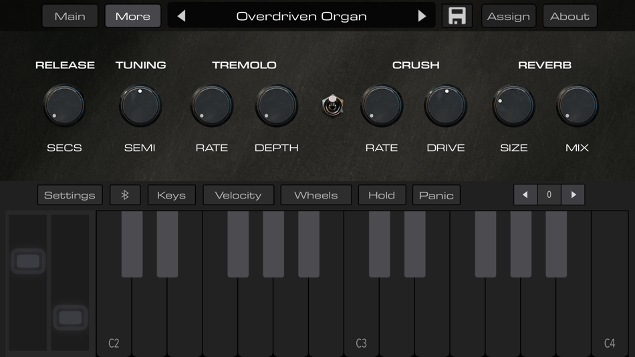This screenshot has width=635, height=357.
Task: Play the D2 white key
Action: (150, 316)
